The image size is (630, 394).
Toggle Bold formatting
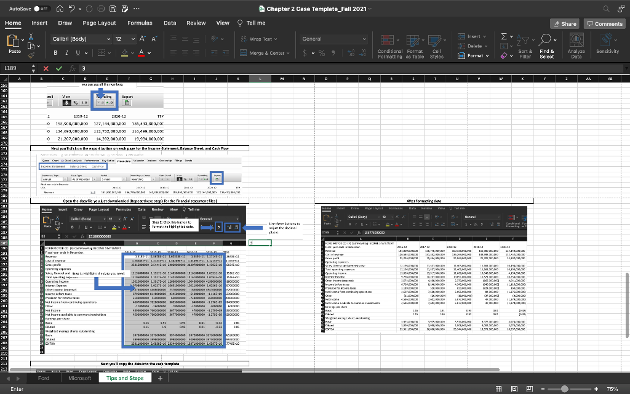[57, 53]
